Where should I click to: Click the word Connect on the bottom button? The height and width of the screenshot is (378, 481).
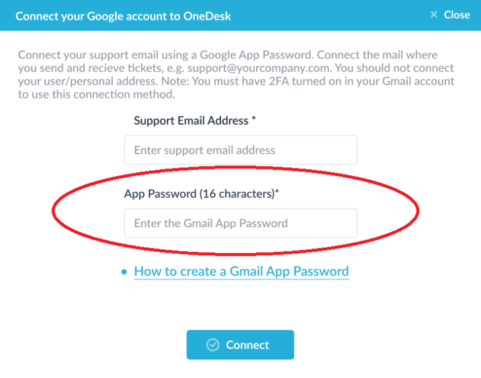247,345
